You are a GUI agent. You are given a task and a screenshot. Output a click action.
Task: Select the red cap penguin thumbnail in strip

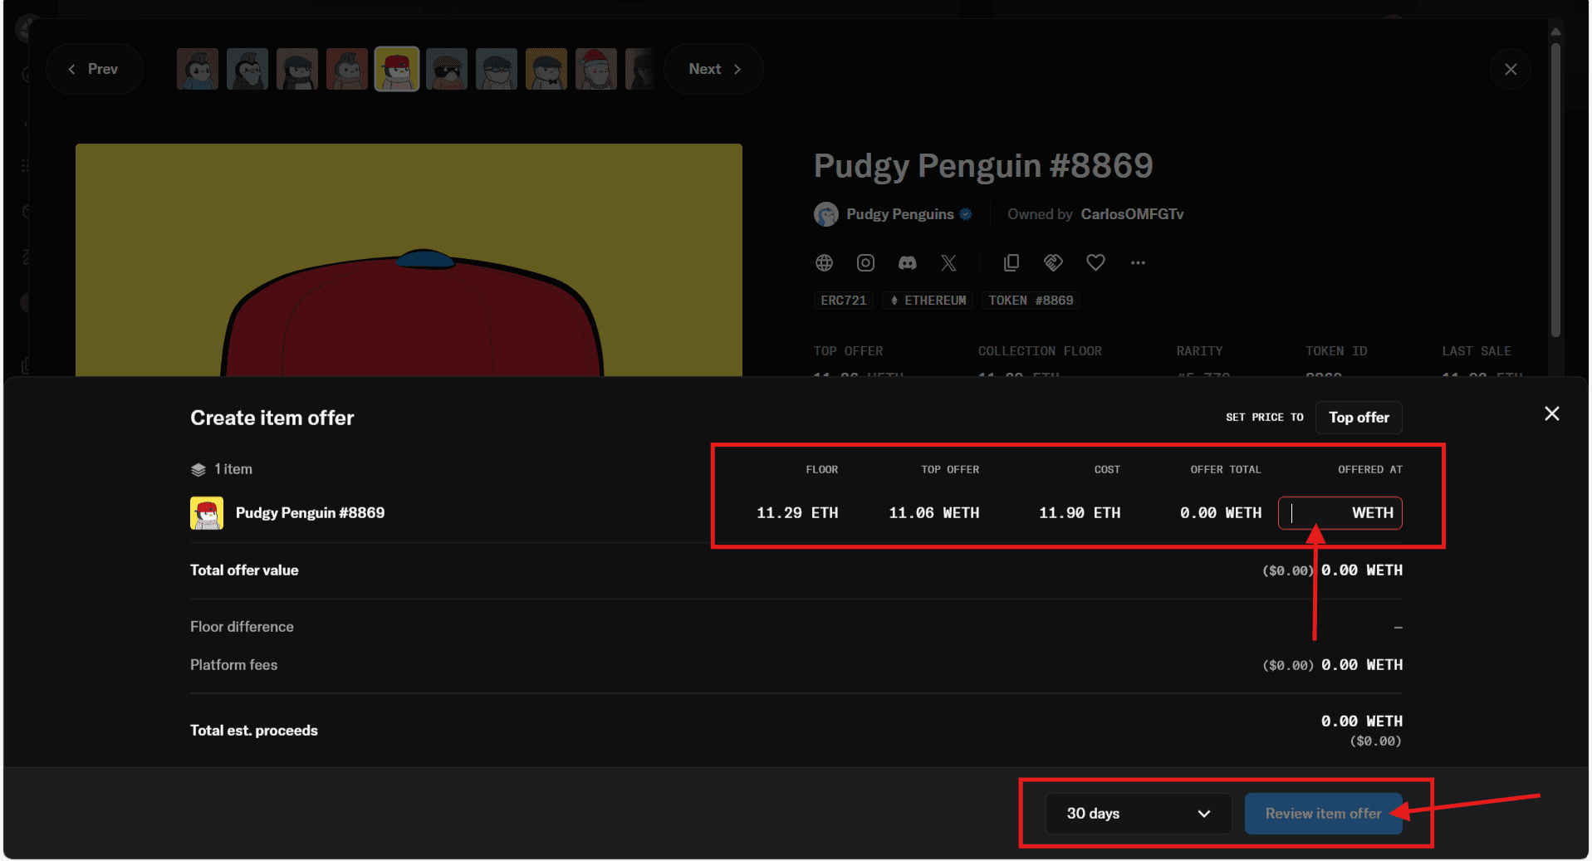pos(397,69)
